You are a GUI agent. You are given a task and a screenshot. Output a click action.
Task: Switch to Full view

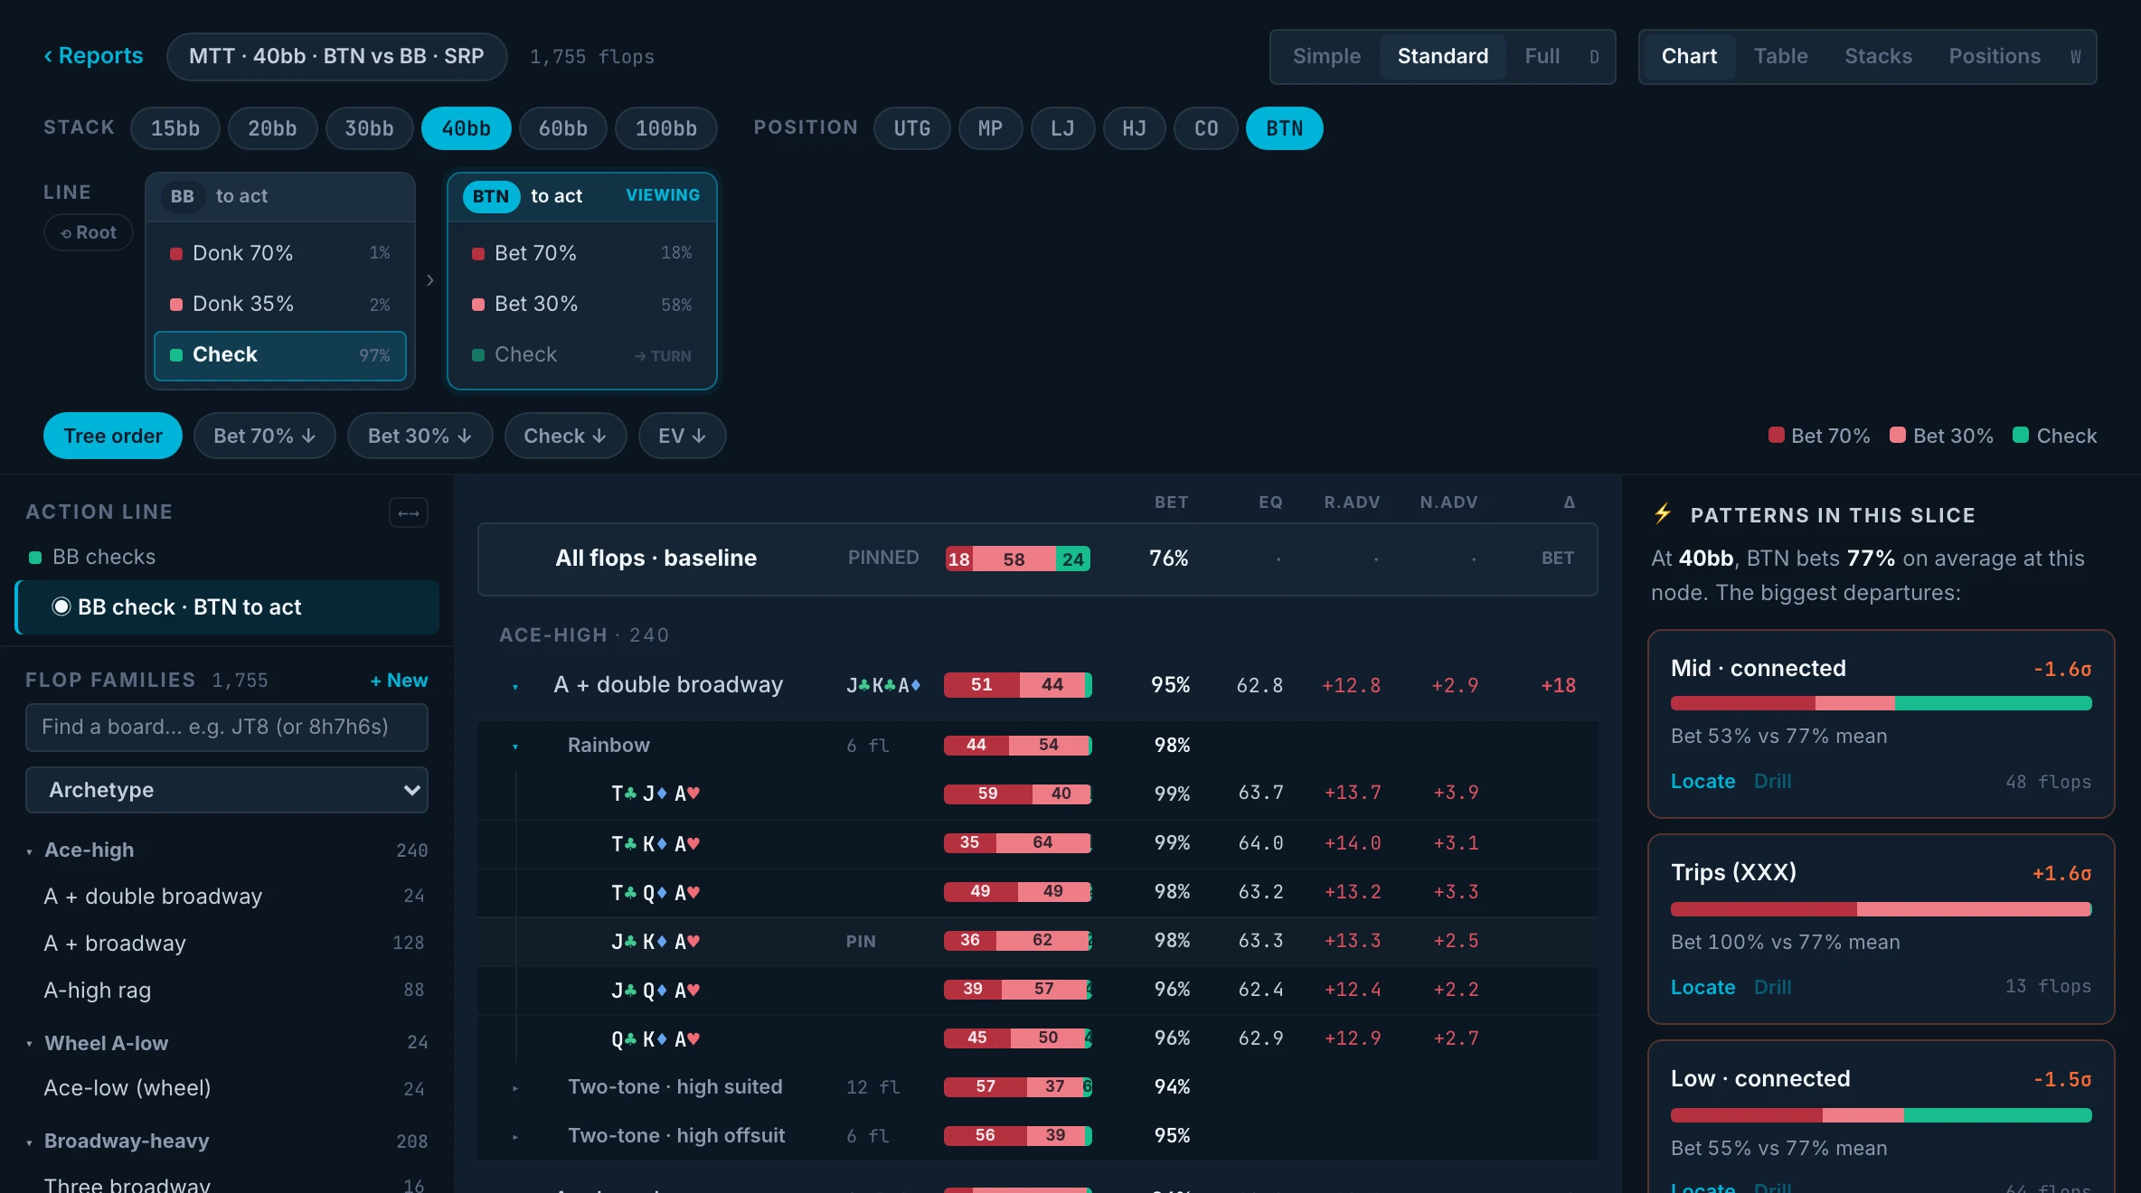[1542, 56]
